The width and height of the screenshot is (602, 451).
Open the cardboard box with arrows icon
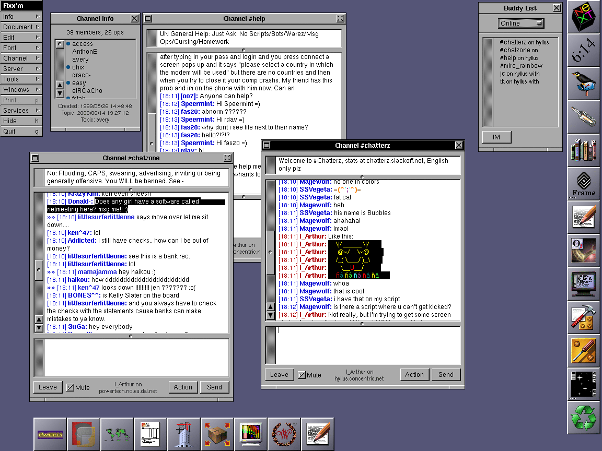pos(217,434)
